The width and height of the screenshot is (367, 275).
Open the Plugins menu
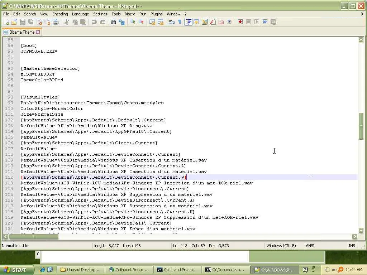click(156, 14)
